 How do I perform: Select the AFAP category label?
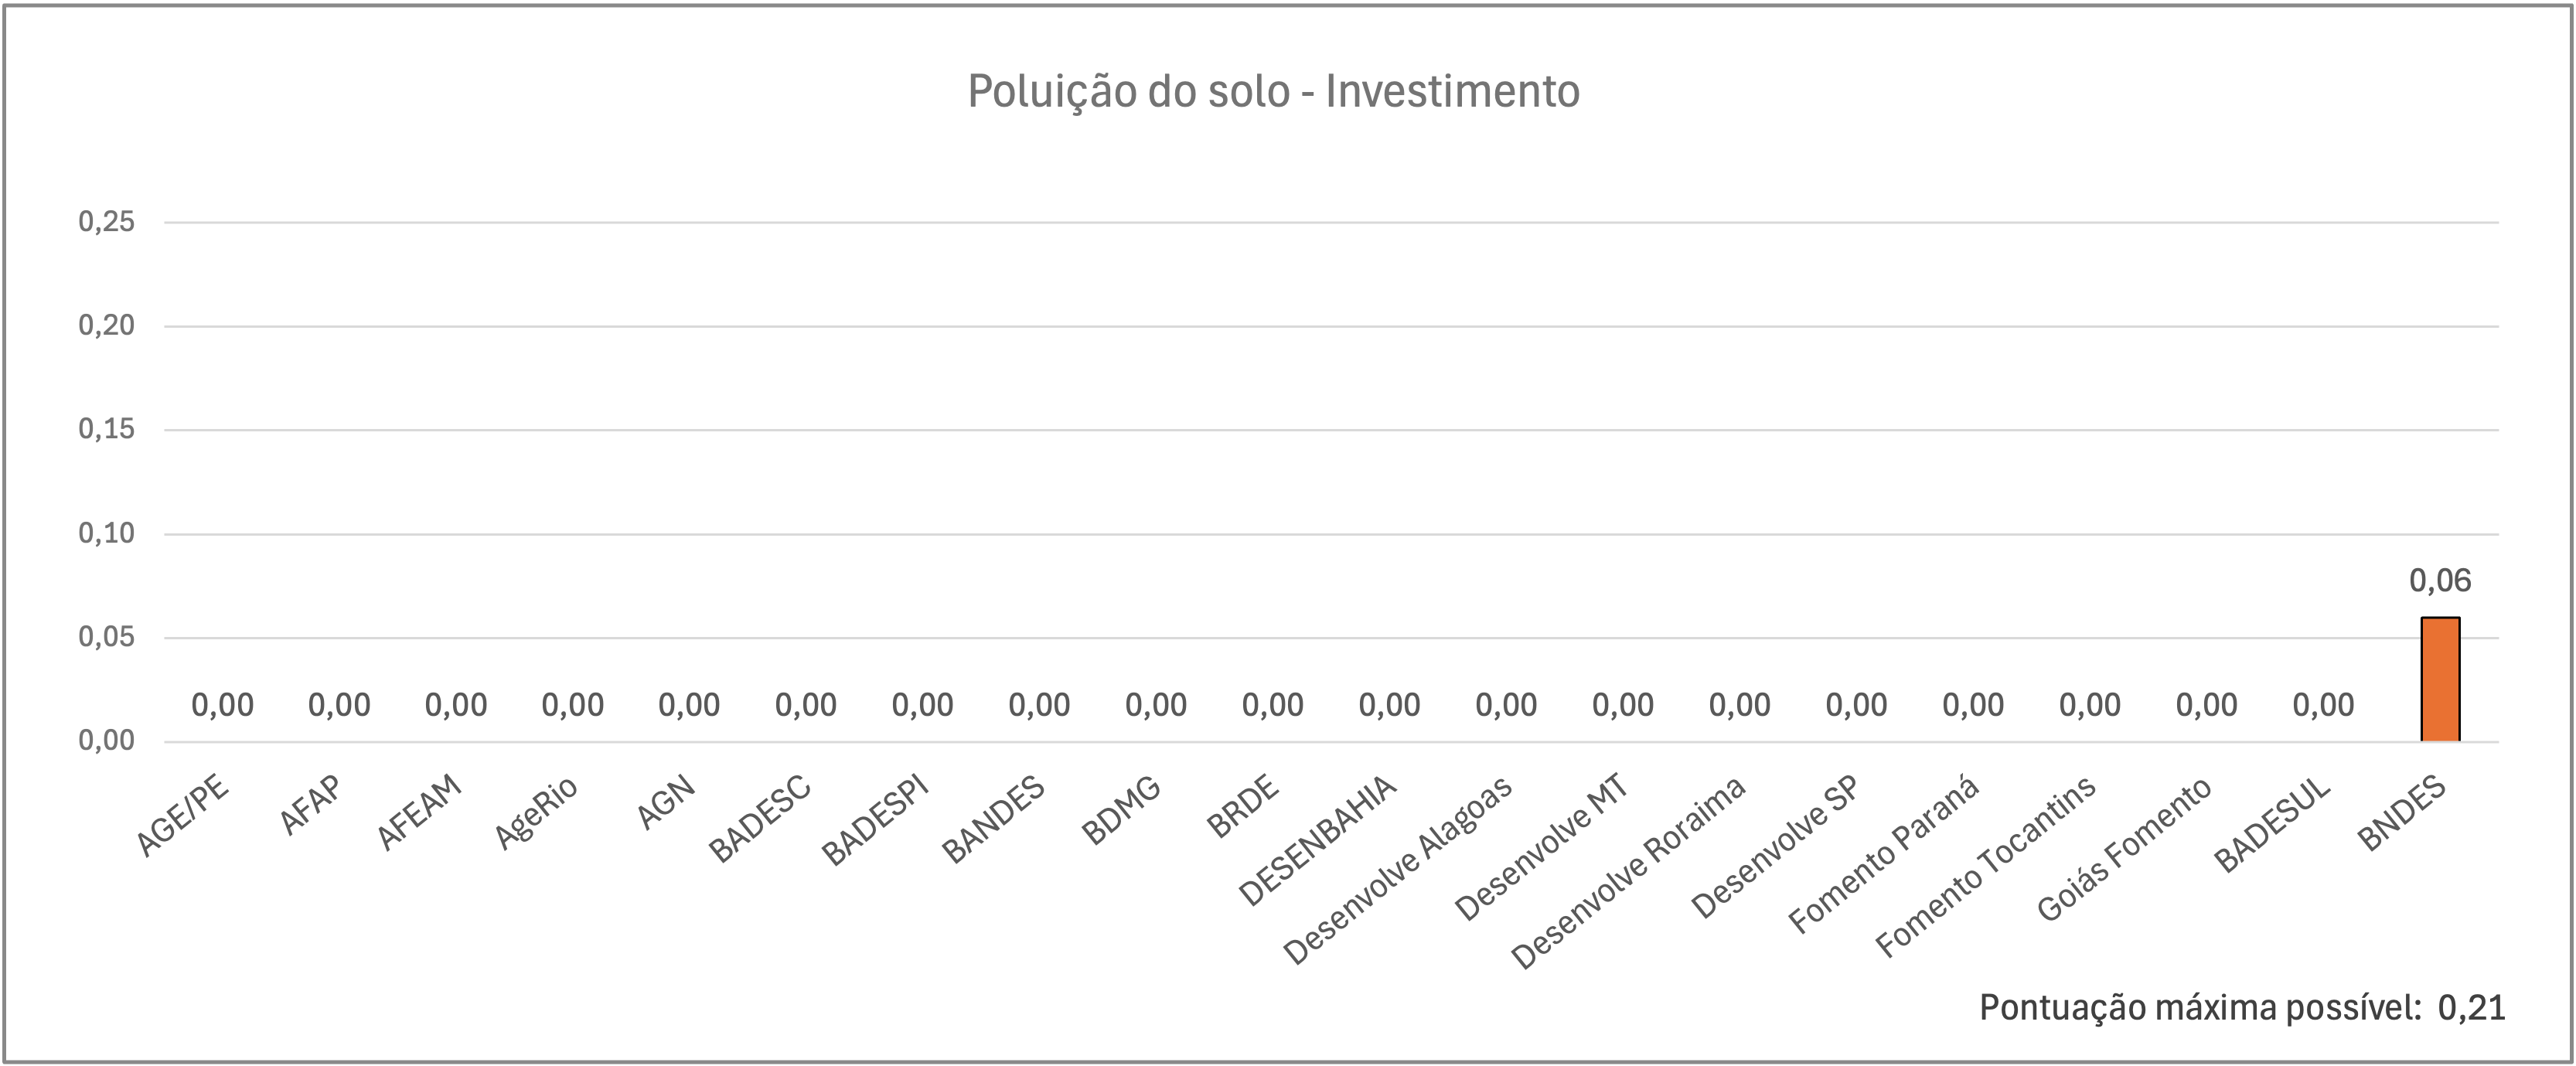(x=310, y=805)
